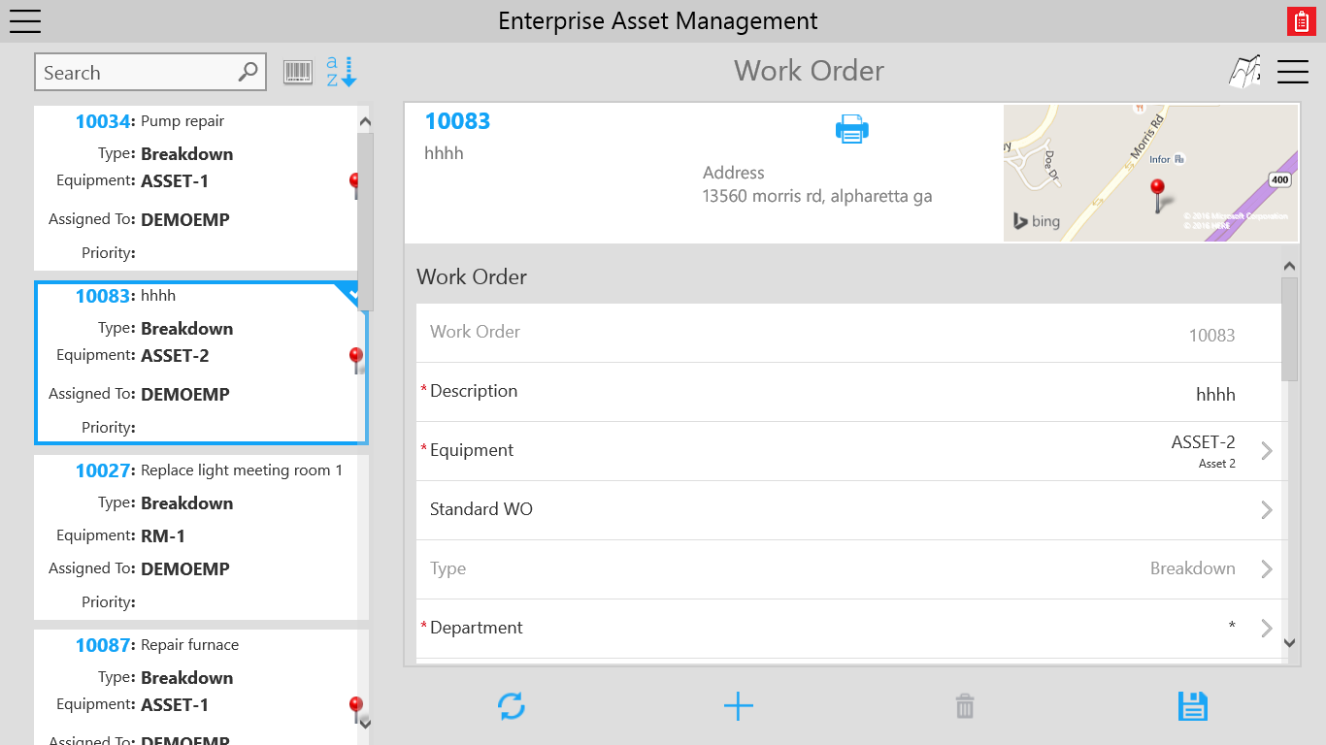The height and width of the screenshot is (745, 1326).
Task: Expand the Equipment ASSET-2 chevron
Action: [x=1266, y=451]
